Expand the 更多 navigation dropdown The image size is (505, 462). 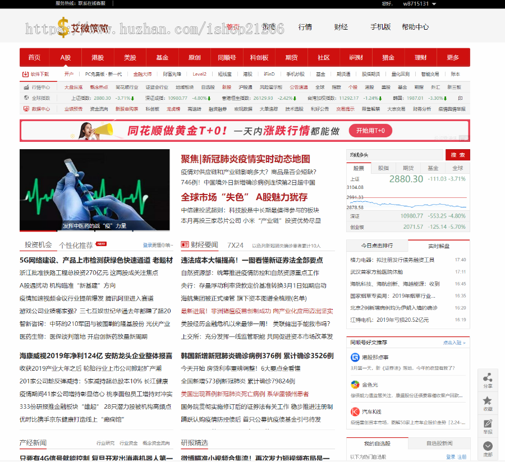coord(453,57)
